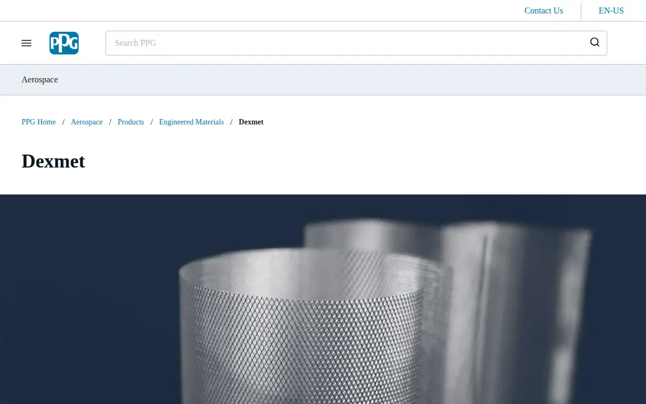Open the EN-US language selector
Image resolution: width=646 pixels, height=404 pixels.
(611, 11)
